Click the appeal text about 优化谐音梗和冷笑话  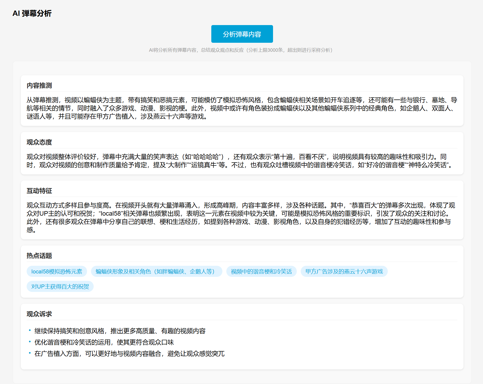click(x=104, y=342)
